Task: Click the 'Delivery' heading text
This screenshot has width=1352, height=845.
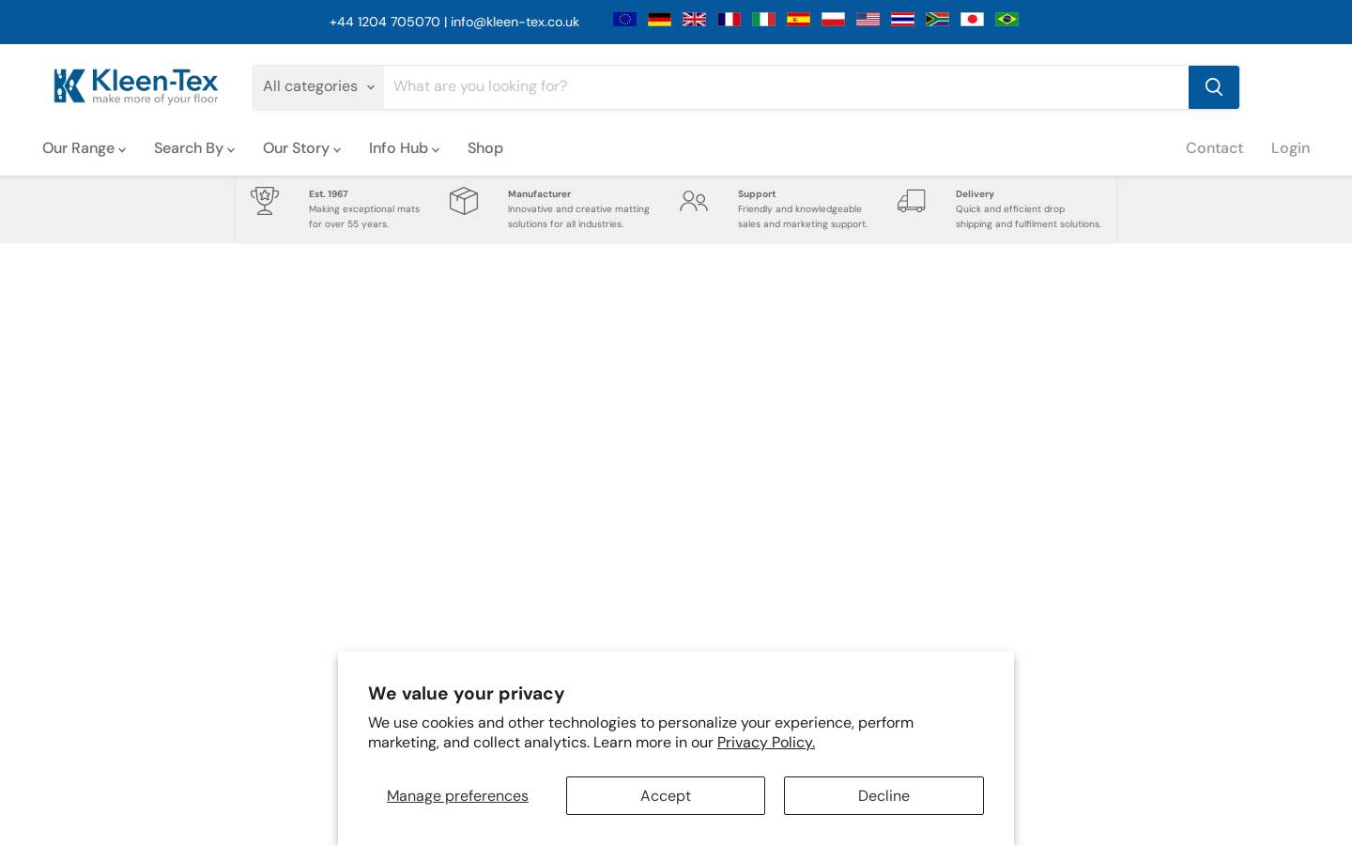Action: (x=975, y=194)
